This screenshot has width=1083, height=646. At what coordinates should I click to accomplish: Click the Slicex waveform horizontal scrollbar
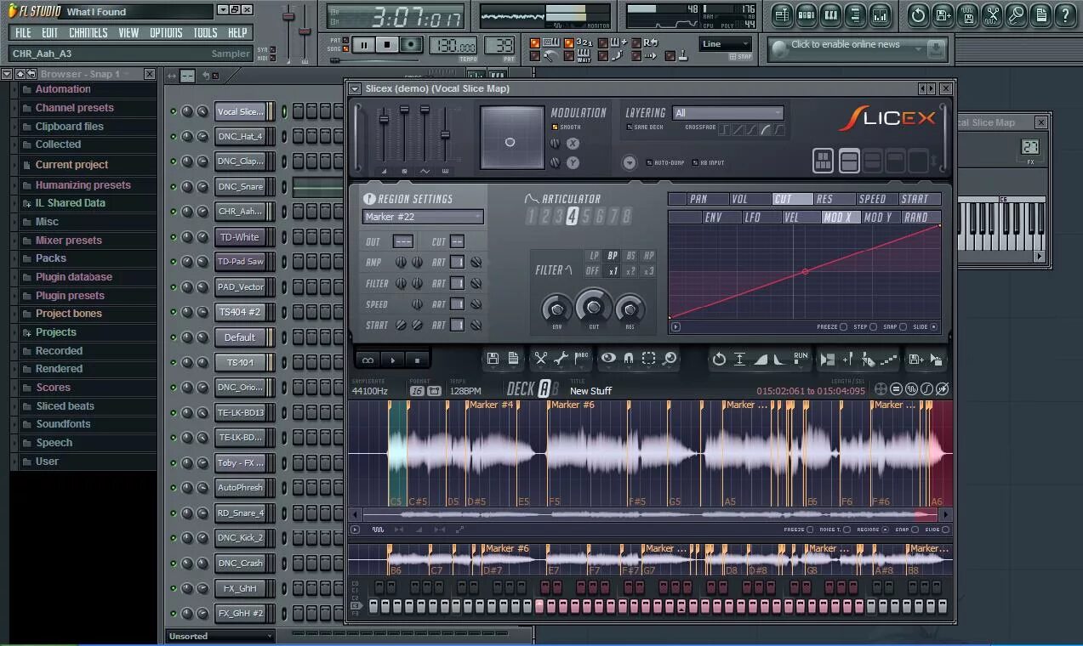[x=651, y=514]
